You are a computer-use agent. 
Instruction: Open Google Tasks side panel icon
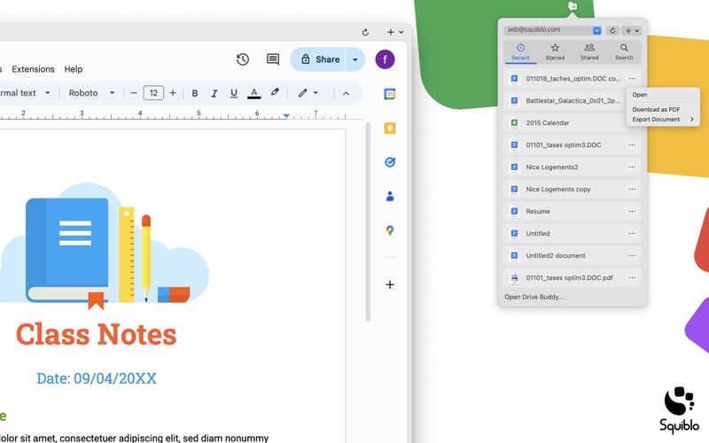[389, 162]
